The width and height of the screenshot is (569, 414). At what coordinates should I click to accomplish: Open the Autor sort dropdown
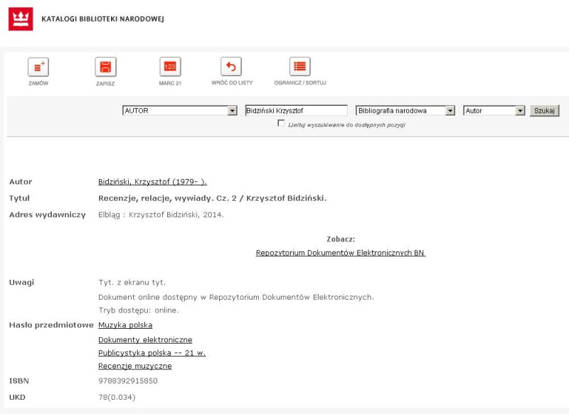pyautogui.click(x=494, y=111)
